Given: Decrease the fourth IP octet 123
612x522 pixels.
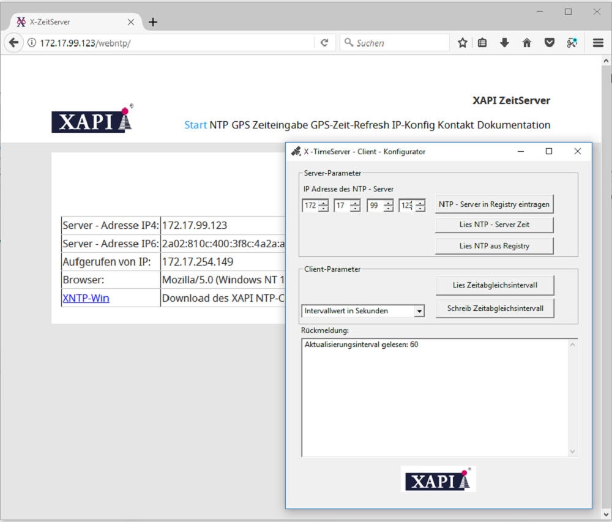Looking at the screenshot, I should click(420, 208).
